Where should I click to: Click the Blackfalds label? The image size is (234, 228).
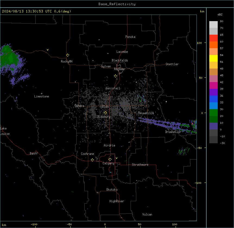pyautogui.click(x=120, y=60)
